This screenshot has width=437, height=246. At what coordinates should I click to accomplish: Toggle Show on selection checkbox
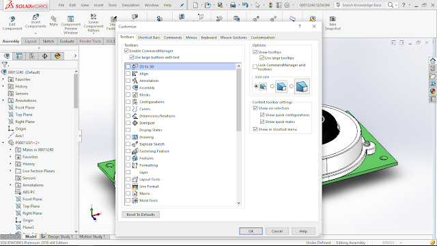[x=255, y=108]
